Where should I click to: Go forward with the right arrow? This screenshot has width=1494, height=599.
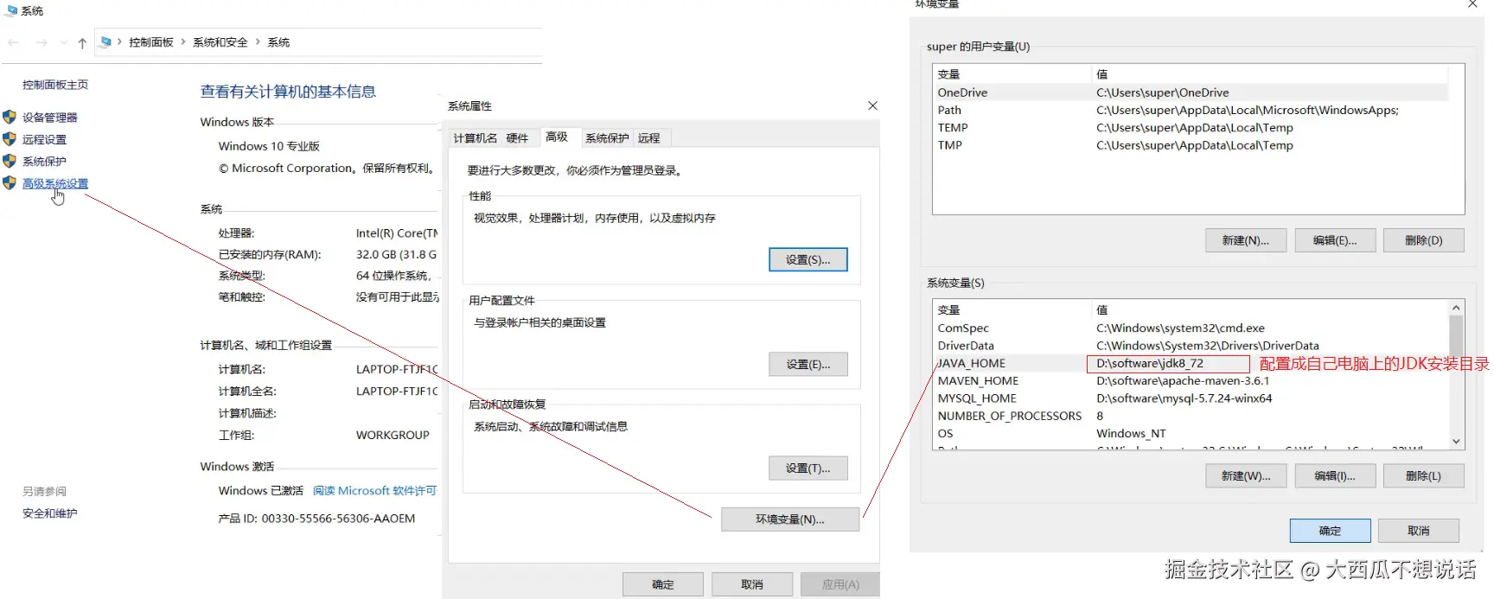click(41, 42)
